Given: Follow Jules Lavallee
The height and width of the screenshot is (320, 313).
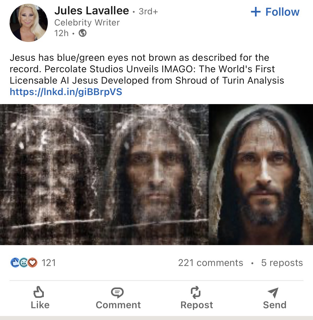Looking at the screenshot, I should click(x=275, y=12).
